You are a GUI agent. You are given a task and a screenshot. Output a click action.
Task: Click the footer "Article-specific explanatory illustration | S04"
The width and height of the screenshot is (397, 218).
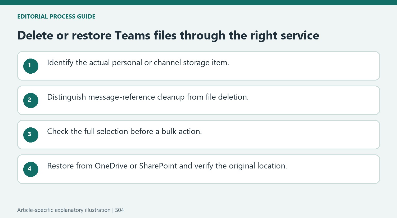point(71,210)
